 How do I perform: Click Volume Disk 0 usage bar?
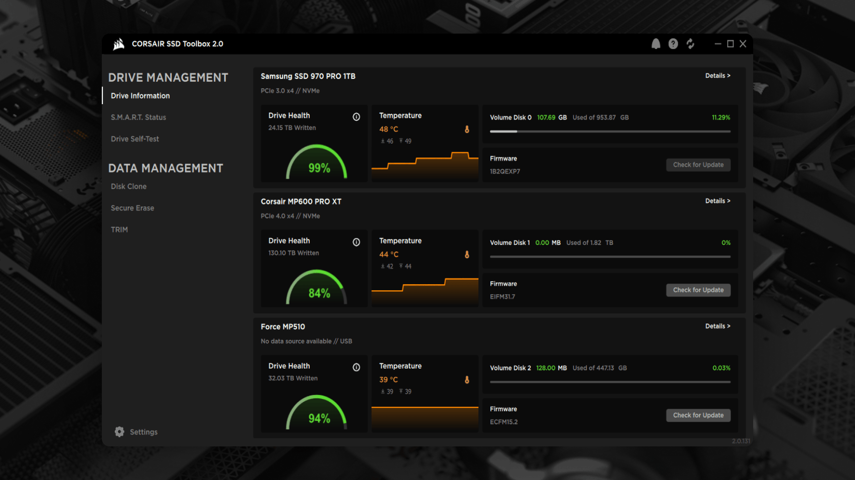pyautogui.click(x=610, y=131)
